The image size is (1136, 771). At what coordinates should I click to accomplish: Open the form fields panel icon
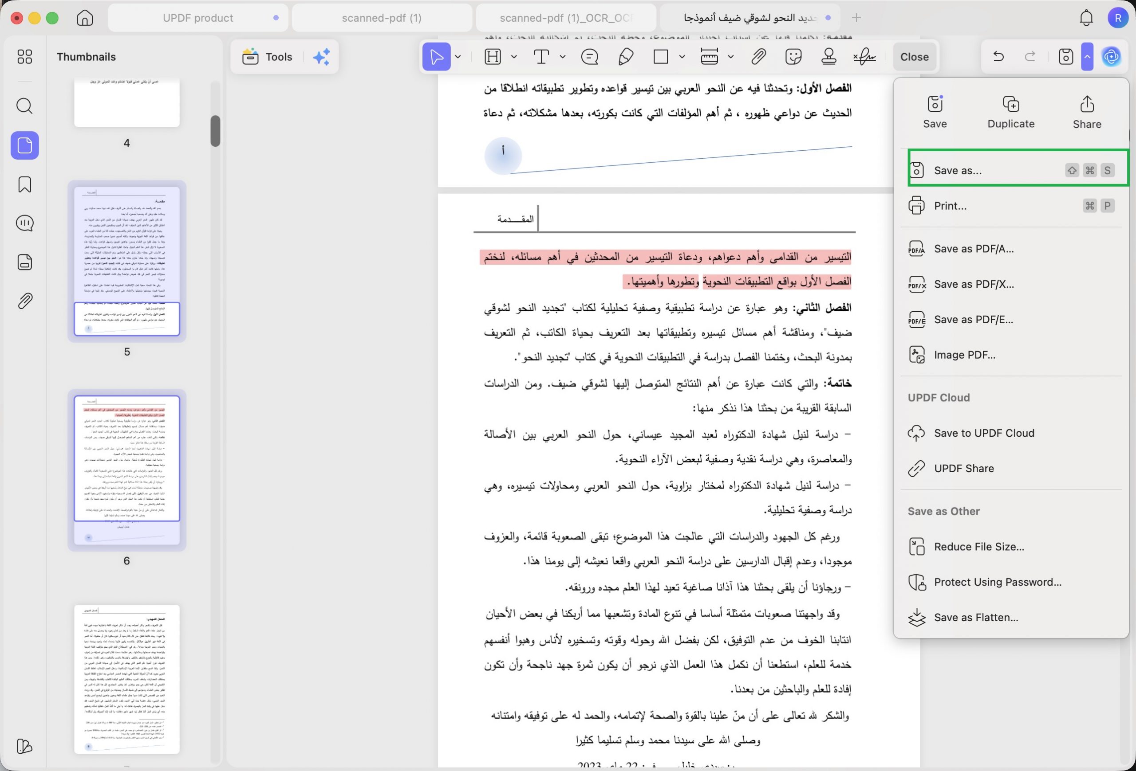[24, 262]
